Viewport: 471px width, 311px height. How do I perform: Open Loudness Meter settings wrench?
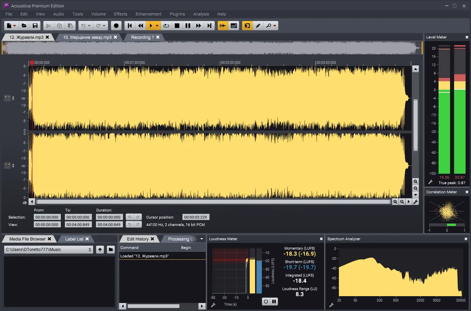pyautogui.click(x=213, y=305)
